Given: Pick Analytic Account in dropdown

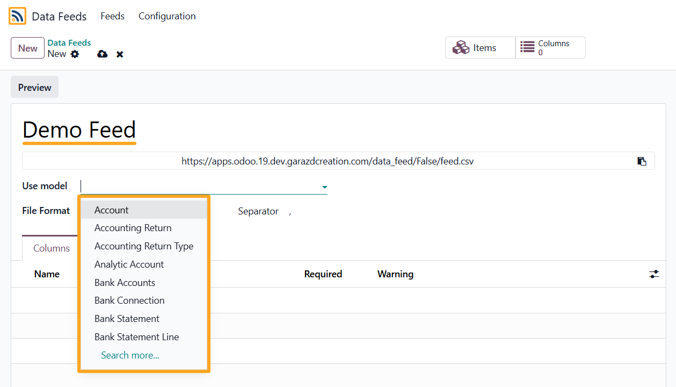Looking at the screenshot, I should 129,264.
